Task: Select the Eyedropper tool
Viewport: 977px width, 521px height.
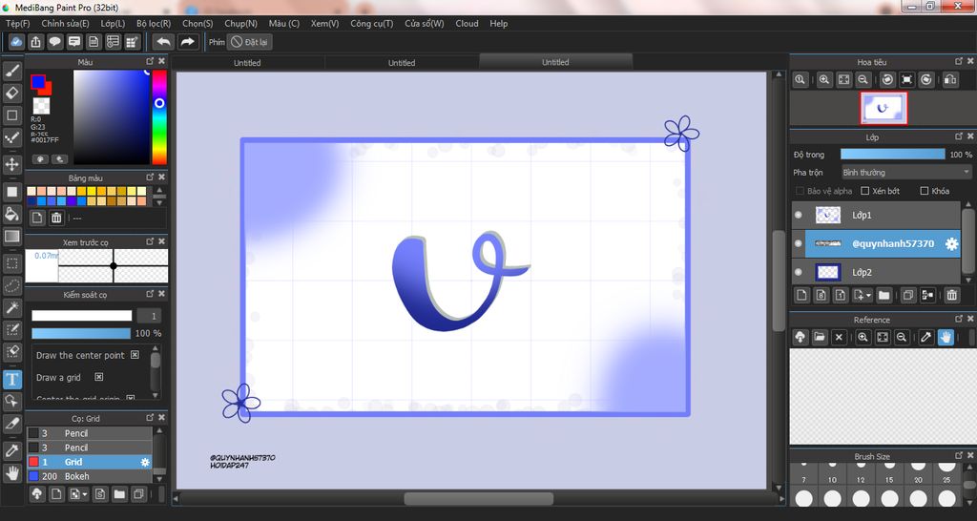Action: [11, 450]
